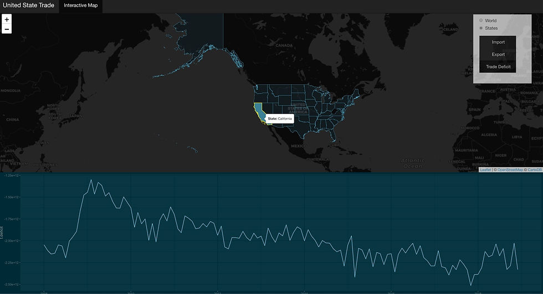The image size is (543, 294).
Task: Click the -2.50e+12 axis label
Action: (12, 285)
